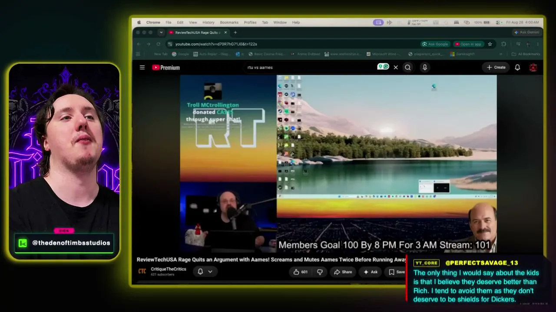
Task: Click the video title text
Action: tap(272, 260)
